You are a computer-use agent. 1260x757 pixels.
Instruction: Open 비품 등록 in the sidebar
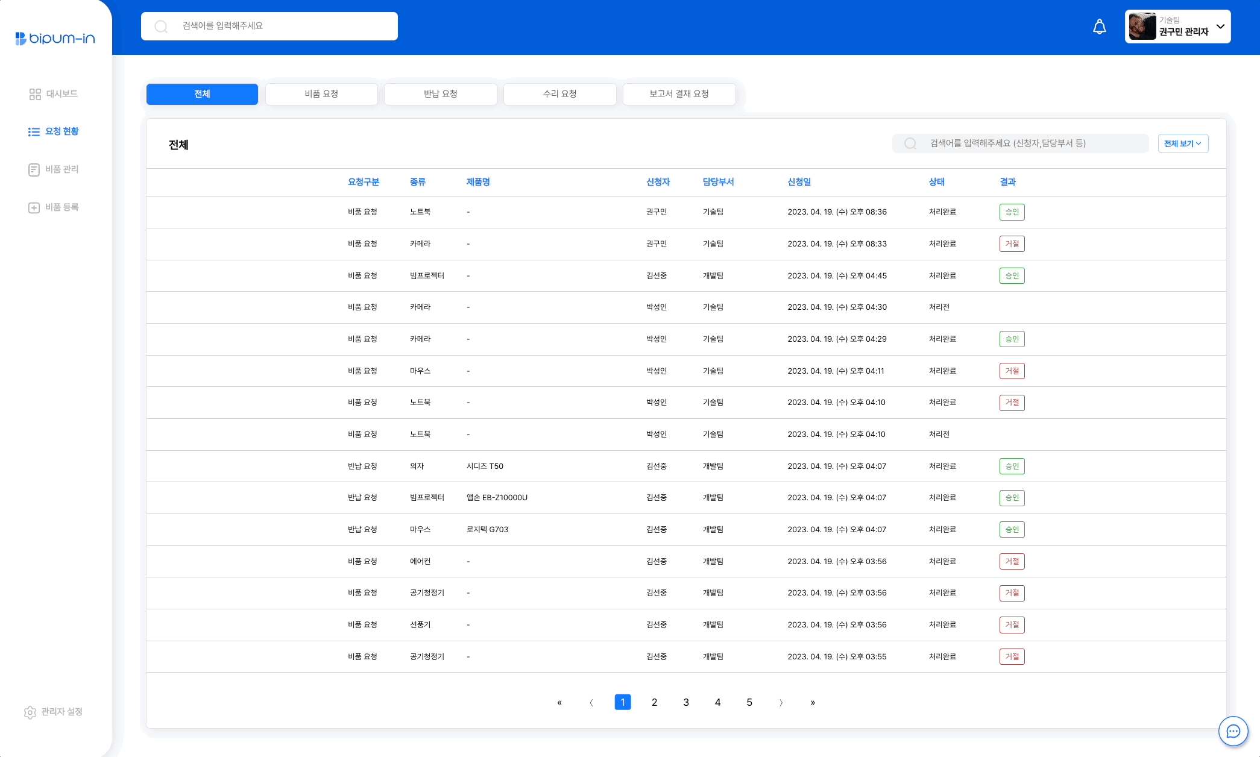pyautogui.click(x=54, y=207)
